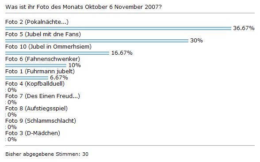Select the Foto 5 (Jubel mit dne Fans) label
The height and width of the screenshot is (162, 260).
coord(43,34)
